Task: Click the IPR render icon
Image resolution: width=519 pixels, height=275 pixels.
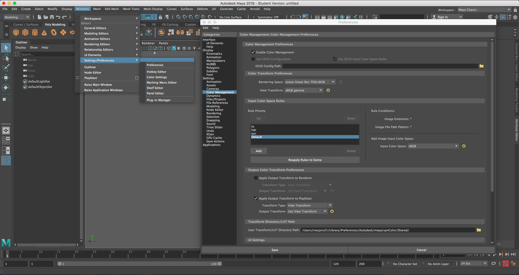Action: tap(330, 17)
